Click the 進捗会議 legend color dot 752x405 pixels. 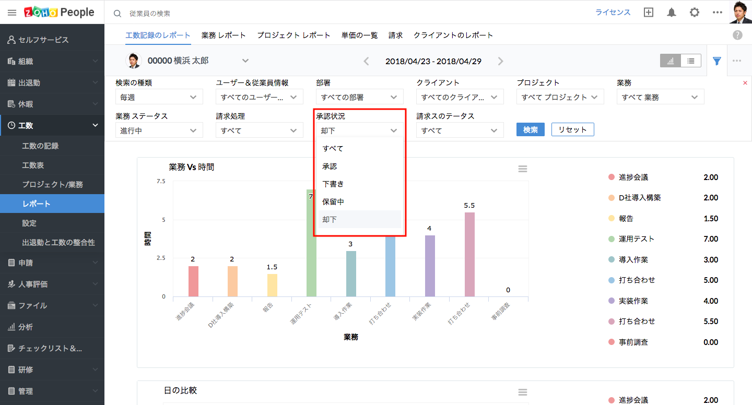click(612, 177)
